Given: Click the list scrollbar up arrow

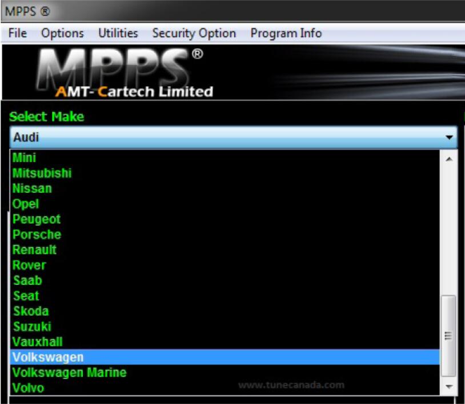Looking at the screenshot, I should tap(448, 159).
